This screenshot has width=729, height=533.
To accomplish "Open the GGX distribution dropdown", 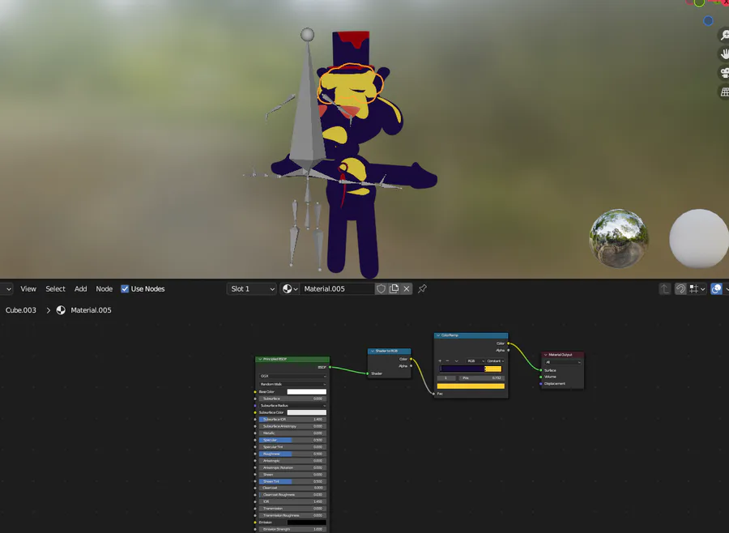I will pos(292,377).
